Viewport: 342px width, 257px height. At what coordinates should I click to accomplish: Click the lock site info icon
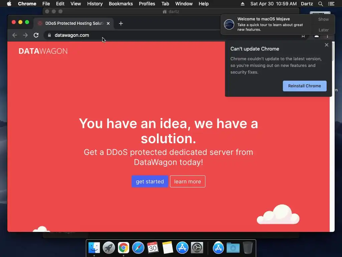(49, 35)
